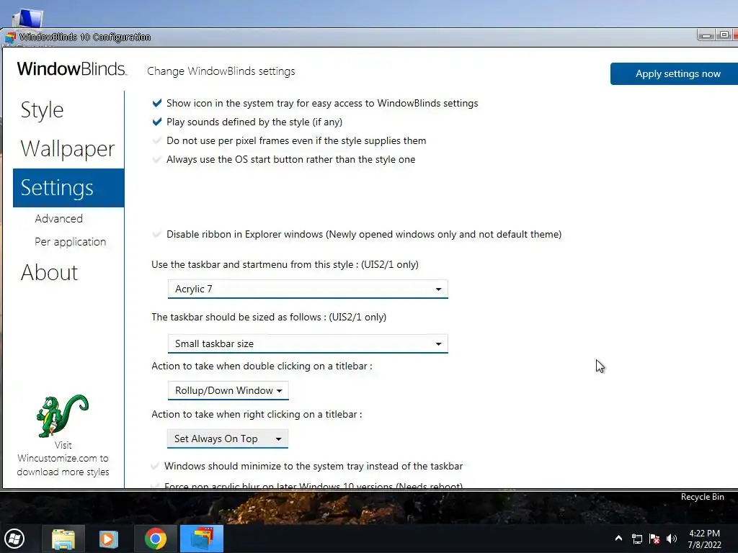Open File Explorer from the taskbar
This screenshot has width=738, height=553.
pos(63,539)
